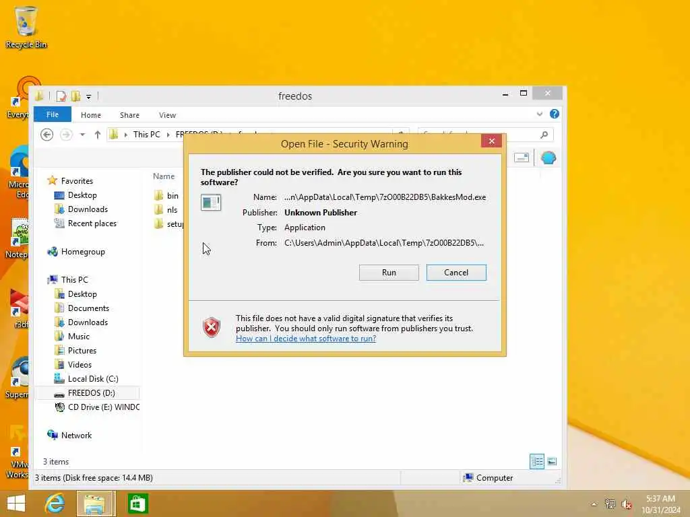Go forward using the Forward arrow
The image size is (690, 517).
[66, 135]
